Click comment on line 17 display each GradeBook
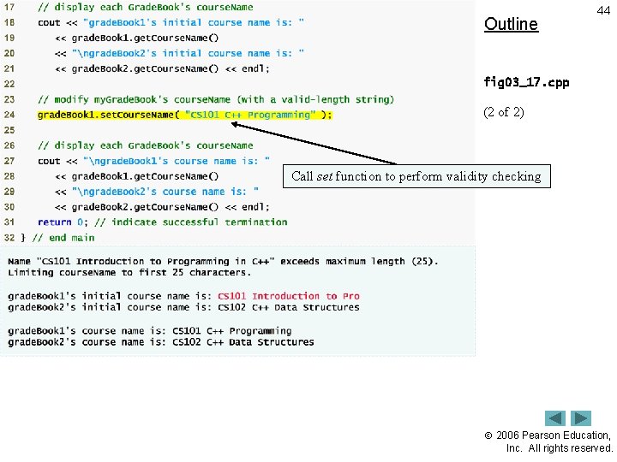 pyautogui.click(x=146, y=7)
